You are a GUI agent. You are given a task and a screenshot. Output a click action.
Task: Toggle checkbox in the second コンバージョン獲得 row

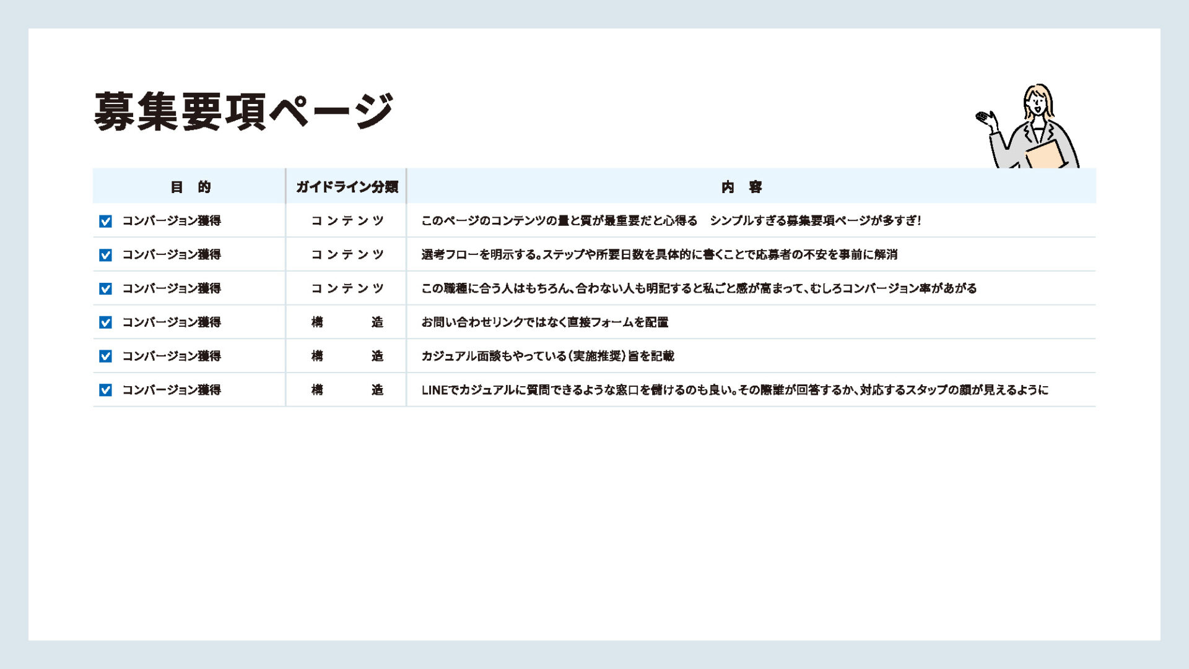pos(105,255)
